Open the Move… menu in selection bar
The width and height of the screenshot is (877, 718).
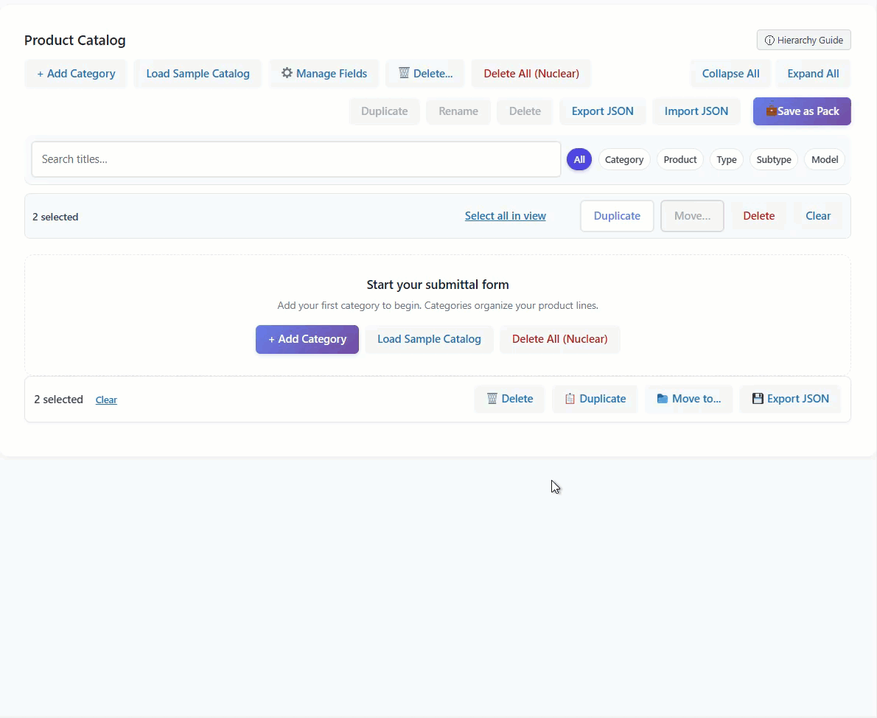click(692, 216)
